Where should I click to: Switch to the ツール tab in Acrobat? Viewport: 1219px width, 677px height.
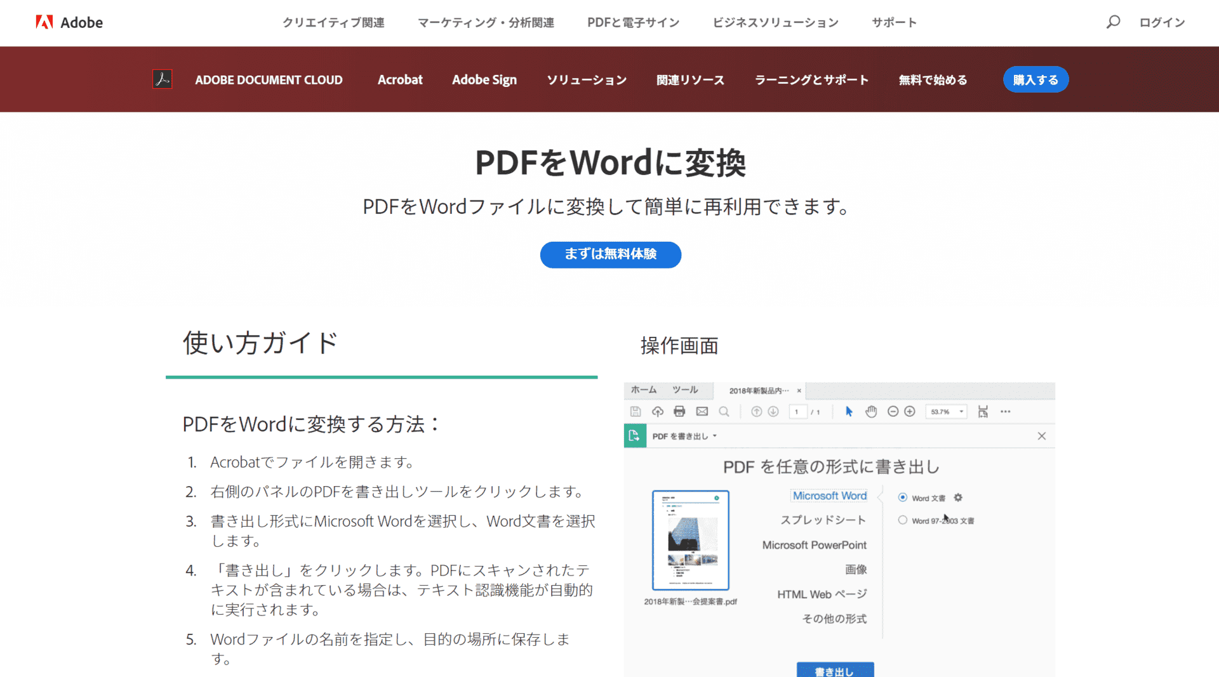(x=685, y=390)
